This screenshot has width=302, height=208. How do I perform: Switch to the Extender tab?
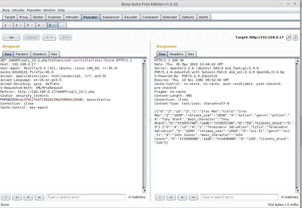click(x=170, y=17)
